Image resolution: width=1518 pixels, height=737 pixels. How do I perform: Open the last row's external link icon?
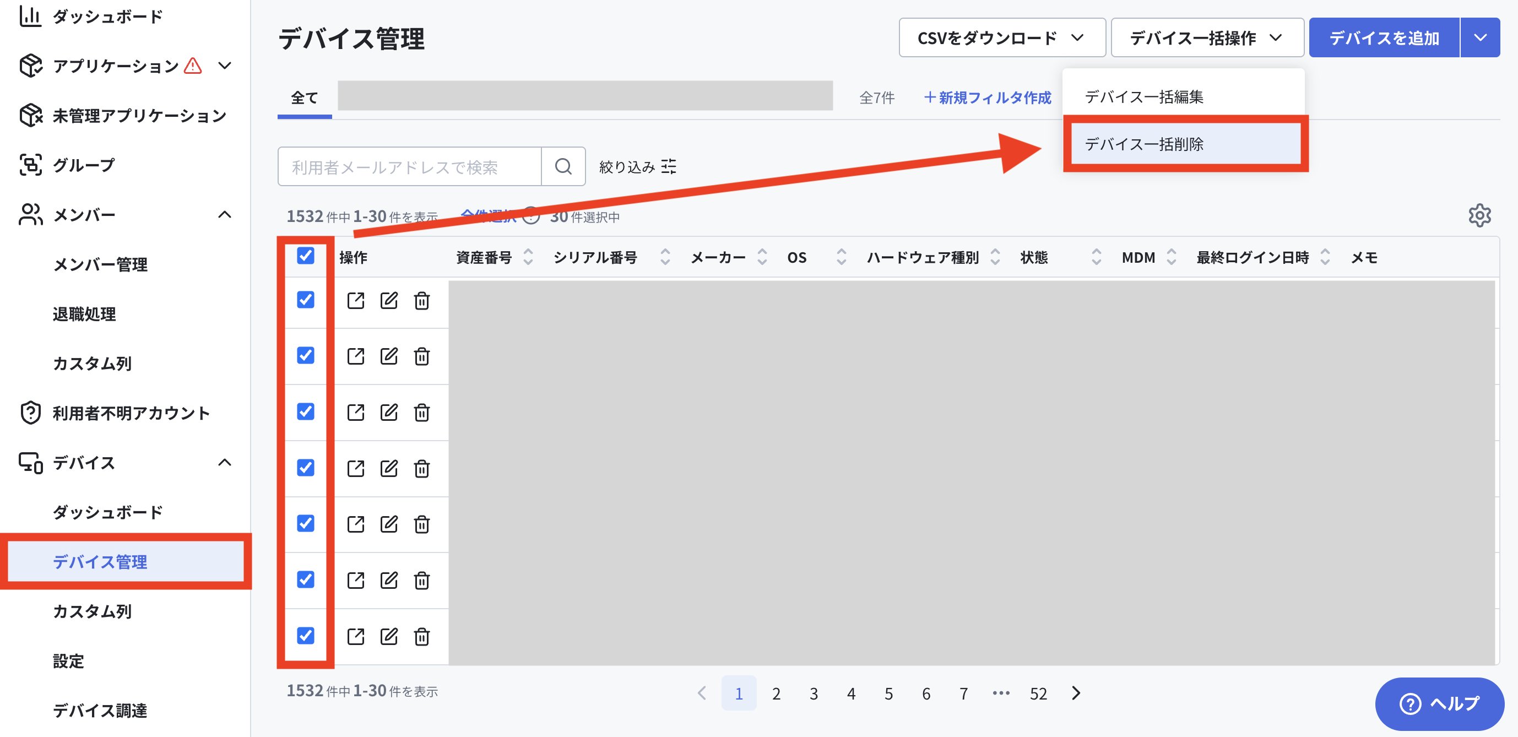(x=355, y=636)
